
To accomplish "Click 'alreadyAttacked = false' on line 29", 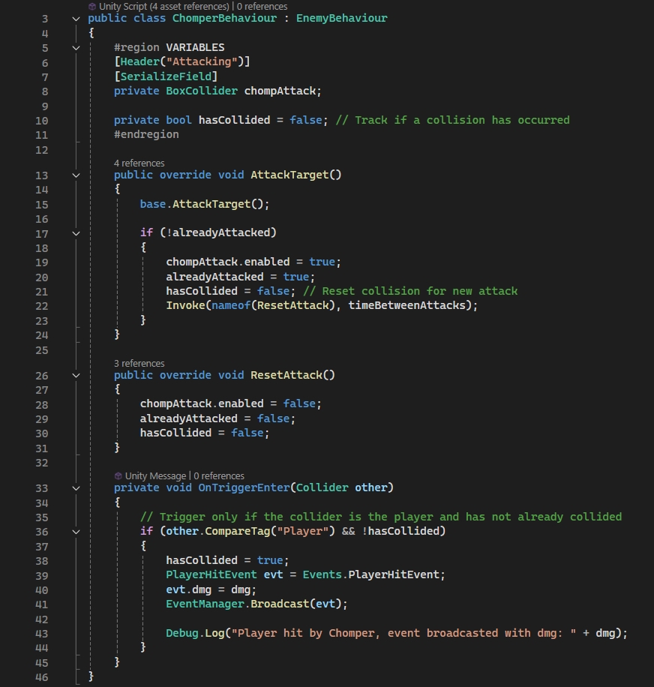I will point(217,418).
